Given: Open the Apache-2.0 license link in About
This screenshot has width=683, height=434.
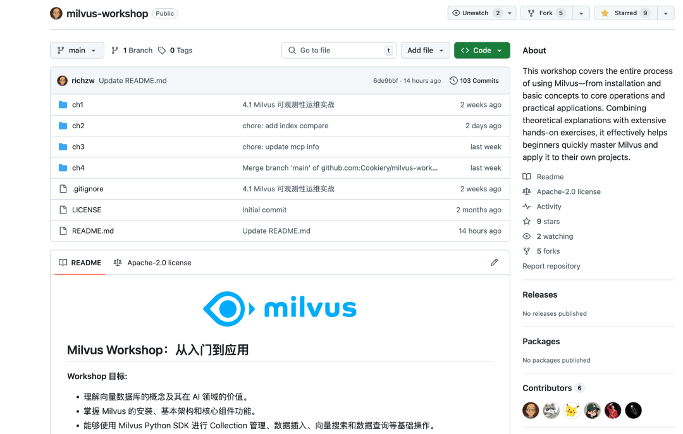Looking at the screenshot, I should 569,191.
